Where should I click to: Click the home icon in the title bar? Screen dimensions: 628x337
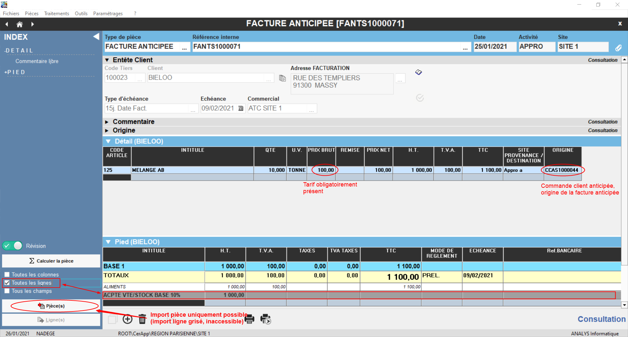tap(20, 24)
